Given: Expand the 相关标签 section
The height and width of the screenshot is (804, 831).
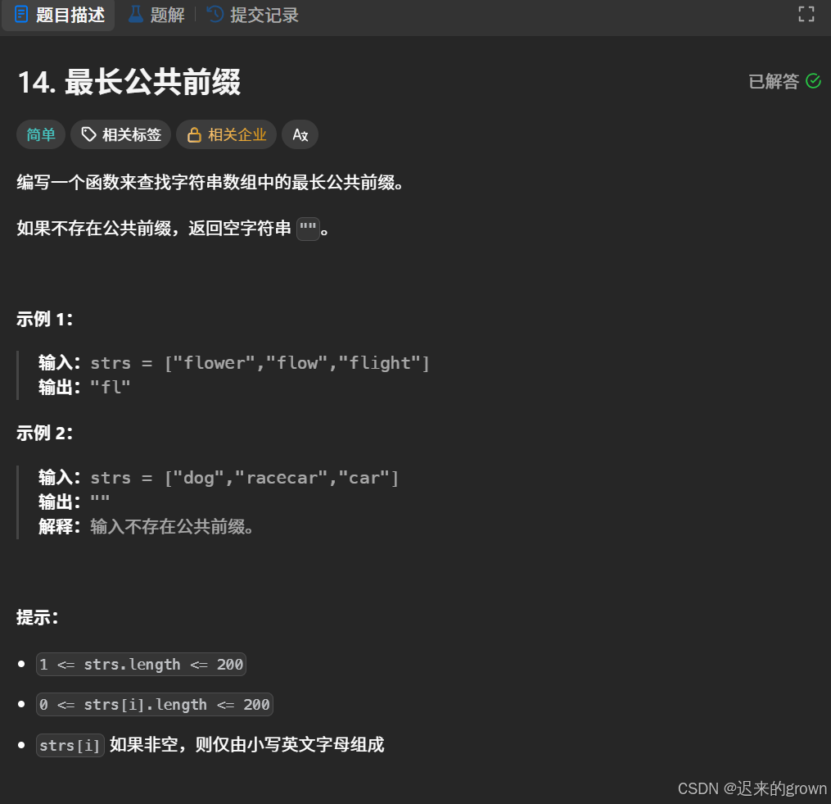Looking at the screenshot, I should click(120, 134).
